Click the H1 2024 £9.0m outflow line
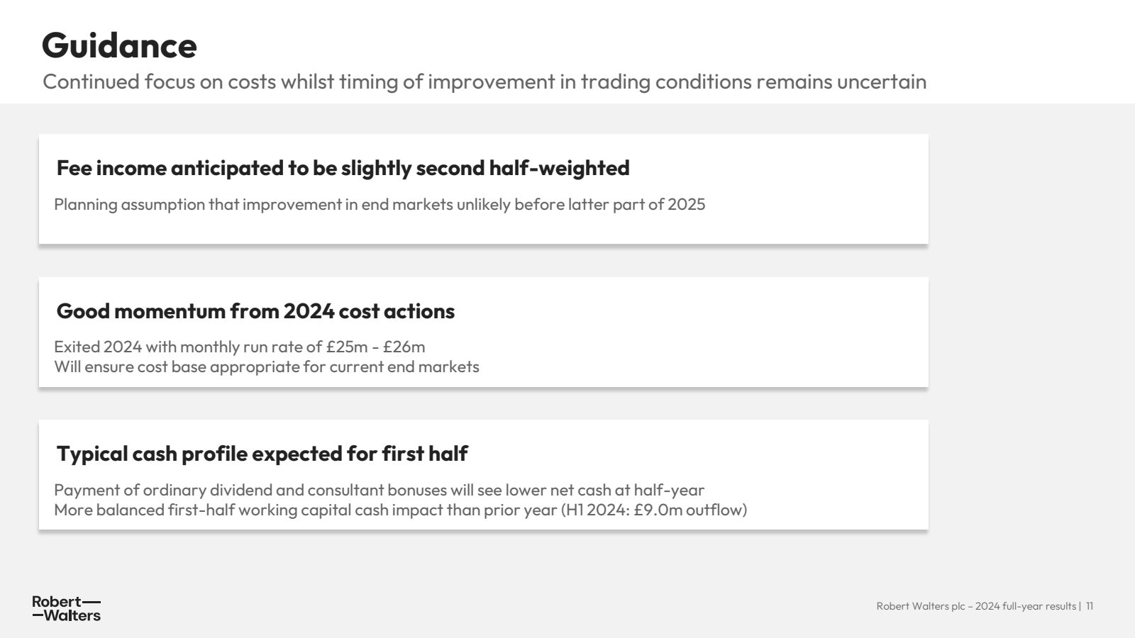This screenshot has height=638, width=1135. [401, 510]
